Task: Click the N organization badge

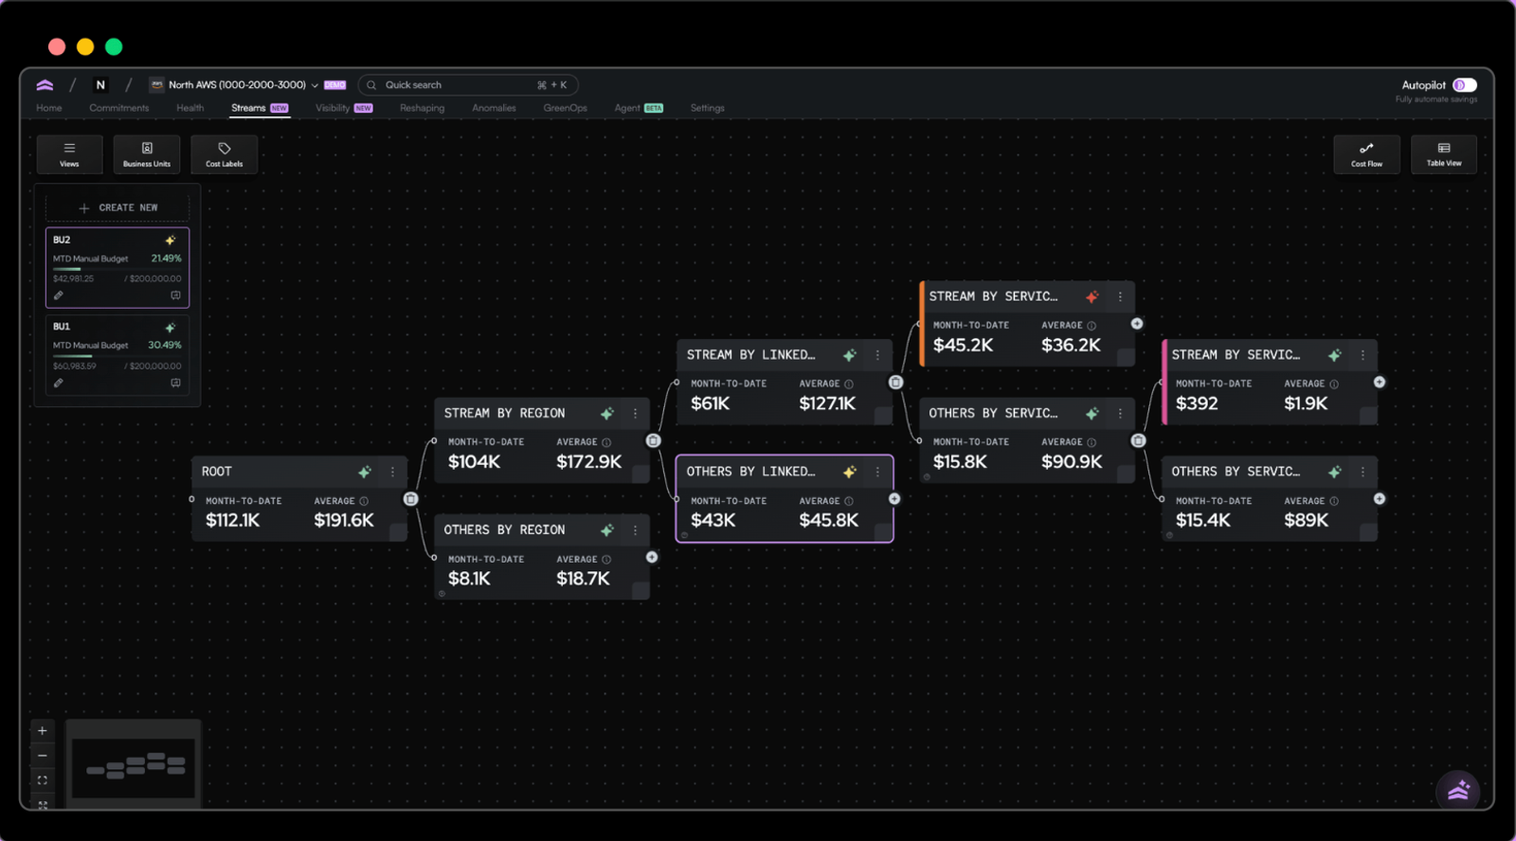Action: [100, 85]
